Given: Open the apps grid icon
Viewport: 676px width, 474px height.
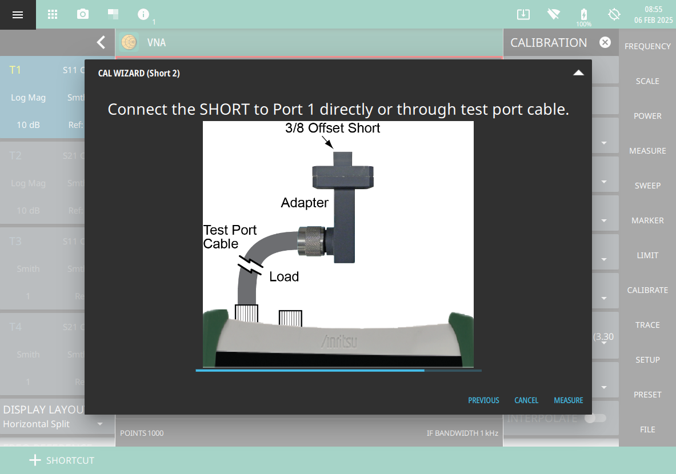Looking at the screenshot, I should click(x=53, y=15).
